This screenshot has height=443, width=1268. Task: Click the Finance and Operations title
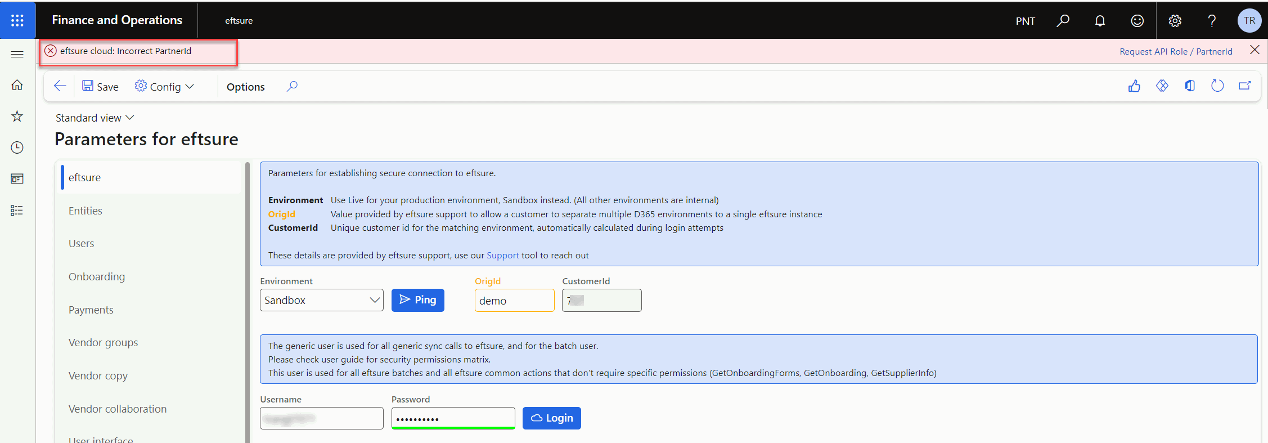pyautogui.click(x=117, y=20)
